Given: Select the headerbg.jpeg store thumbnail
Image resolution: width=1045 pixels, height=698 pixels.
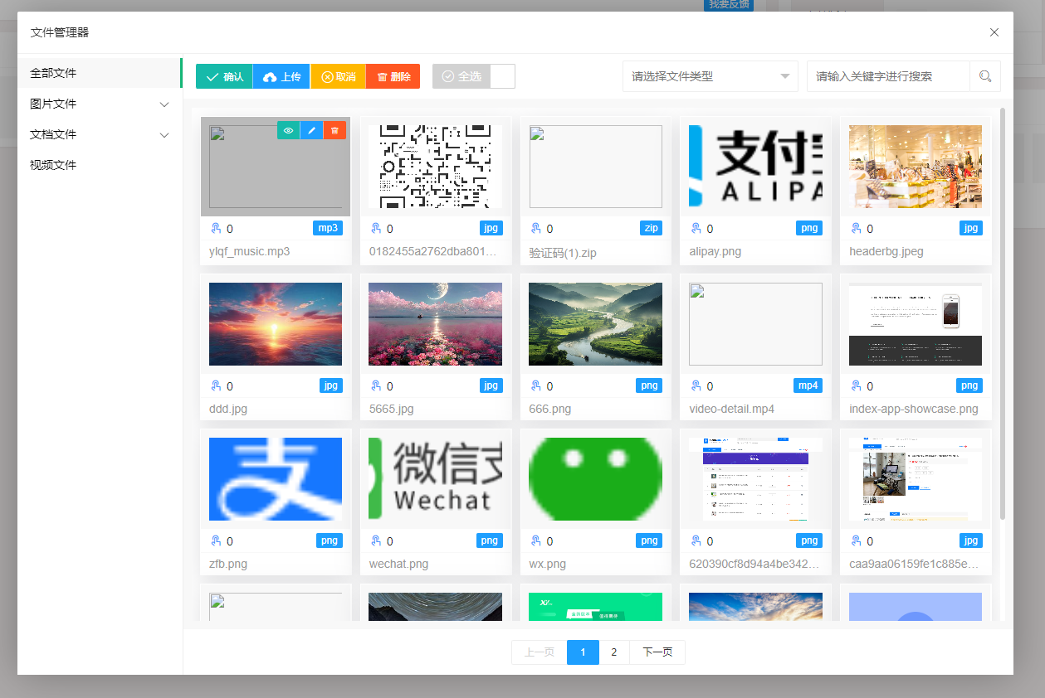Looking at the screenshot, I should (x=916, y=167).
